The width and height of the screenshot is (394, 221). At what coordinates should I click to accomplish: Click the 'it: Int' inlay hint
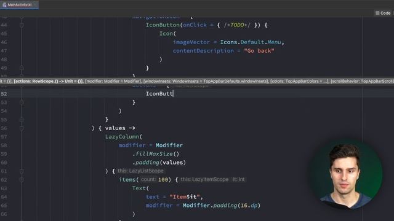point(238,179)
